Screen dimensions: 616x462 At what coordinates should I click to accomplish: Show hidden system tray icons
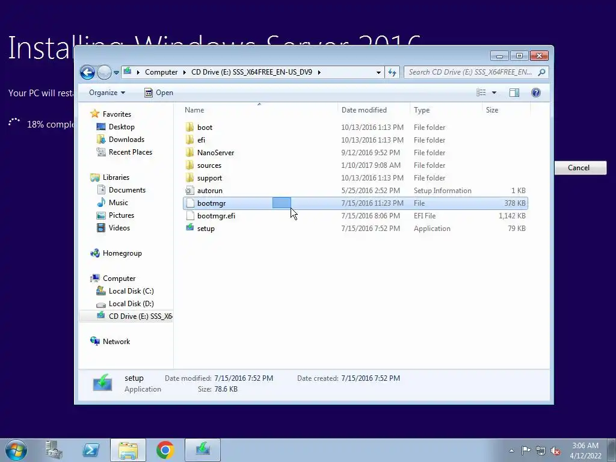click(511, 451)
